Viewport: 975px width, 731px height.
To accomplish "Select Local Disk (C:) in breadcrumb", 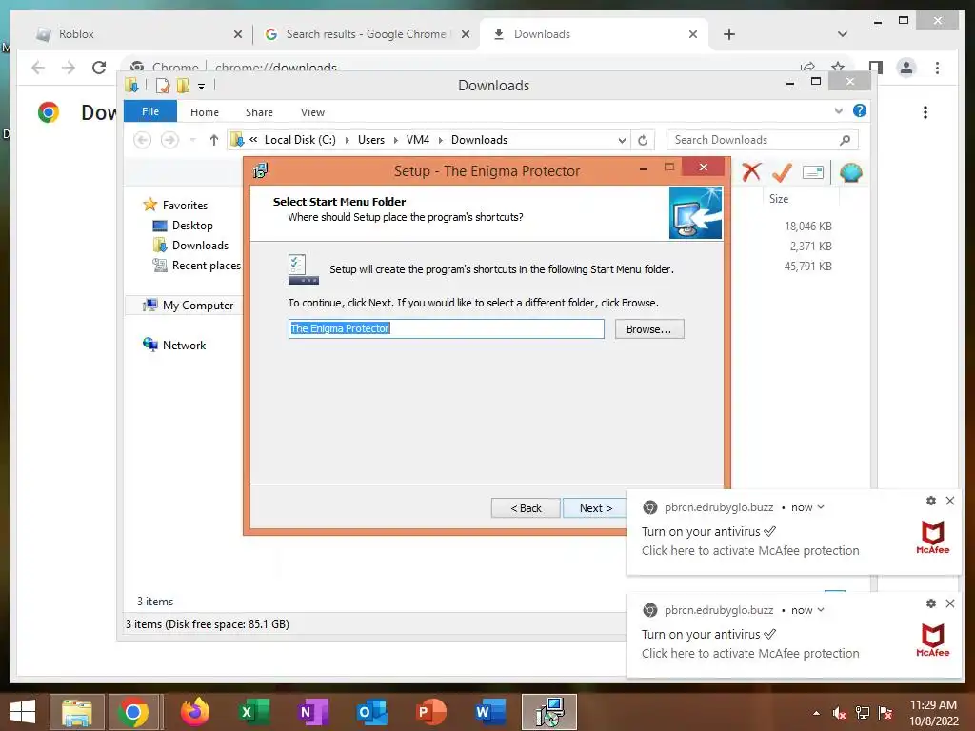I will tap(300, 140).
